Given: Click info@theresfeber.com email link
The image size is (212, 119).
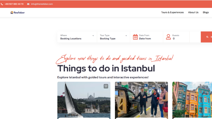Looking at the screenshot, I should [x=42, y=4].
